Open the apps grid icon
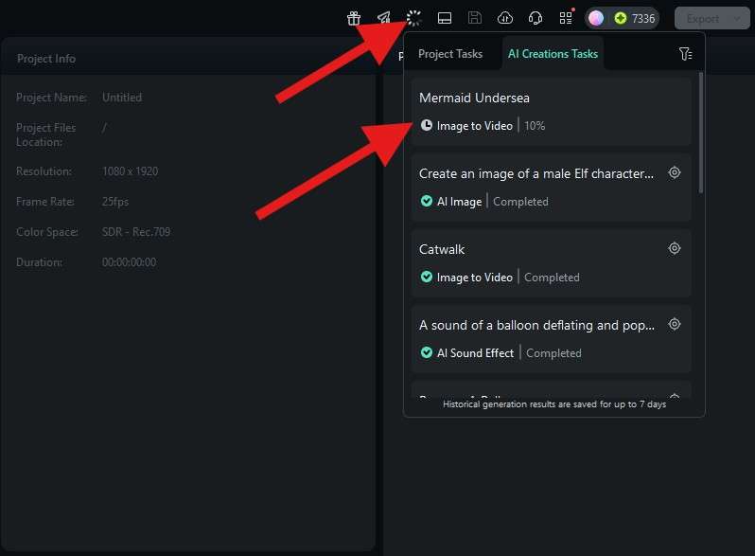 566,18
